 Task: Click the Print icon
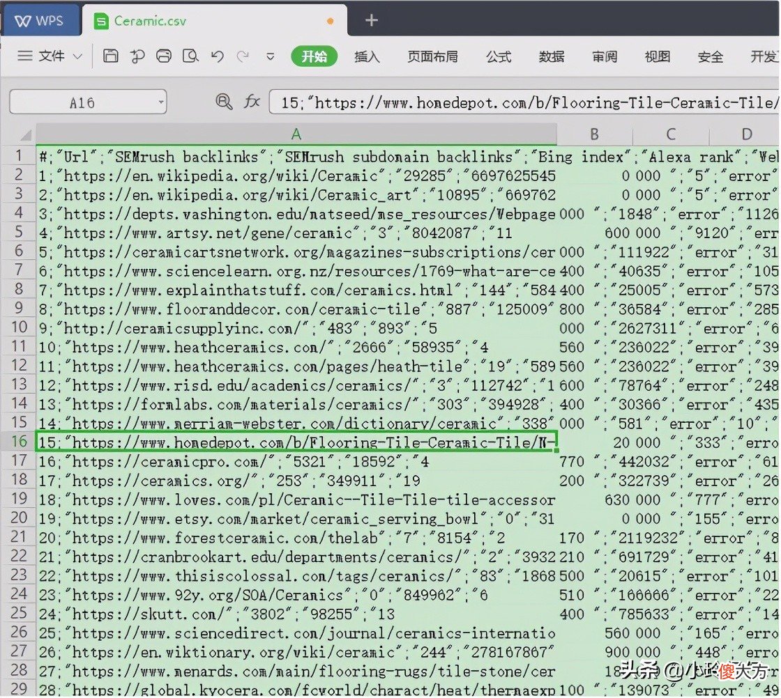coord(164,56)
